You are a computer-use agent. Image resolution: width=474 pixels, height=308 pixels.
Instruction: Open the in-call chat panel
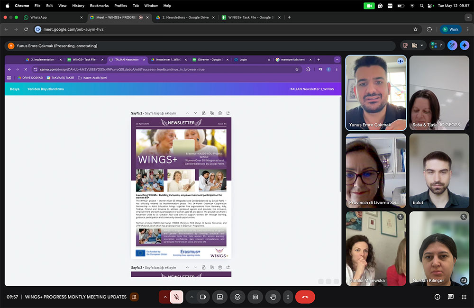pos(450,297)
